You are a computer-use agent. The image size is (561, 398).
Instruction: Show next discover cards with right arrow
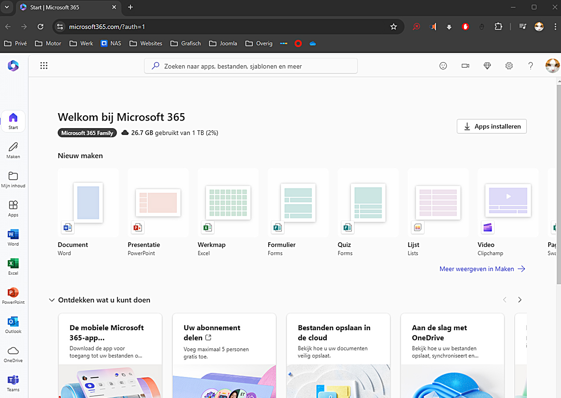520,300
